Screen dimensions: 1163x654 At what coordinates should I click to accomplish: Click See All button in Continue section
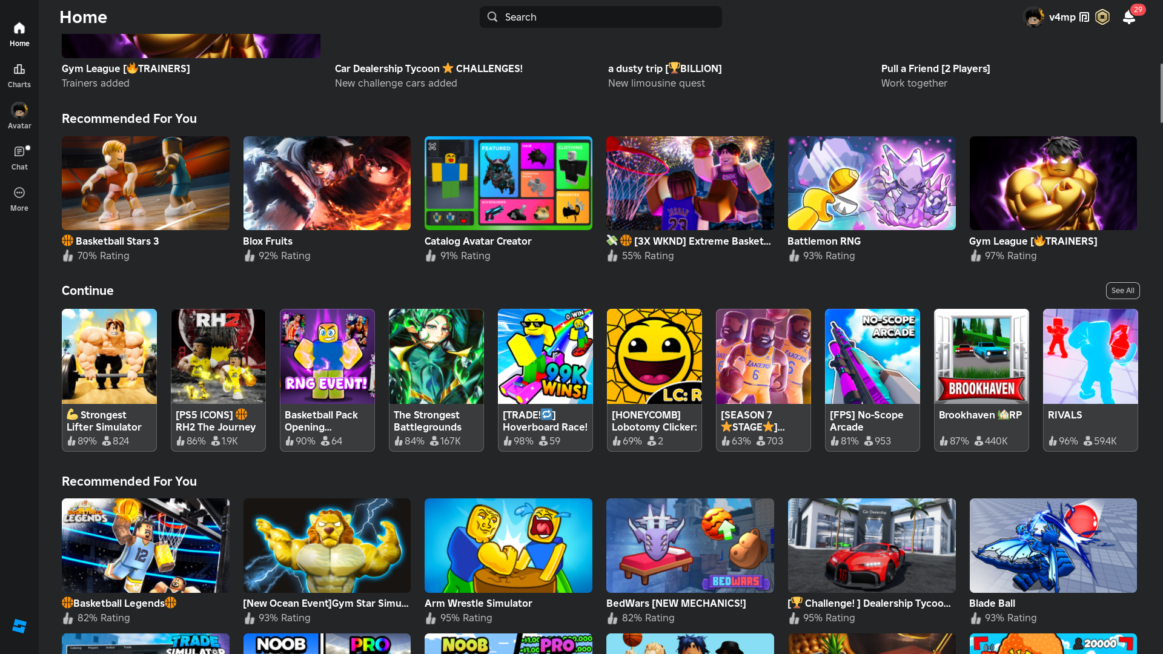pyautogui.click(x=1122, y=291)
